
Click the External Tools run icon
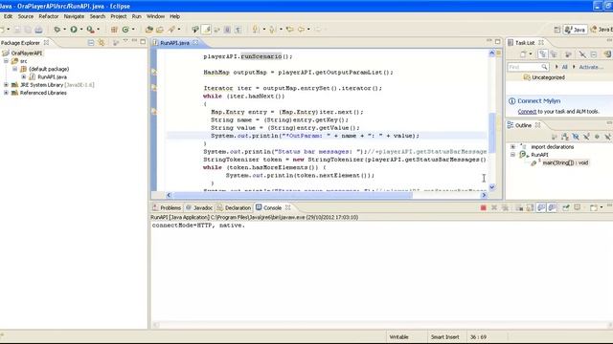pos(90,30)
